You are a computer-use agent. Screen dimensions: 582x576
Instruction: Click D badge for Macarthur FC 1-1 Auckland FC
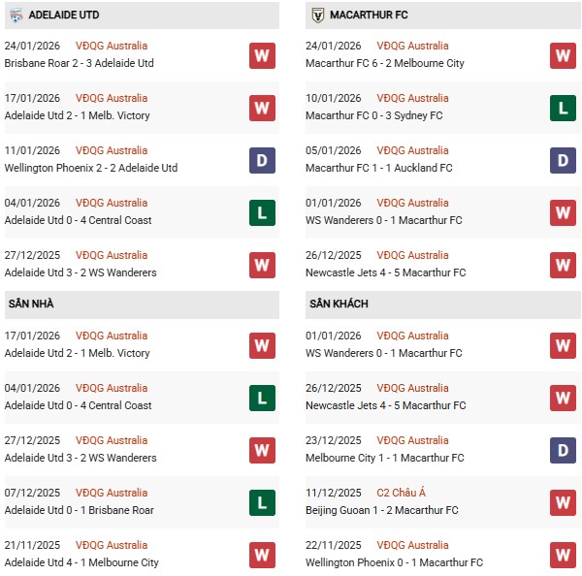click(x=563, y=160)
